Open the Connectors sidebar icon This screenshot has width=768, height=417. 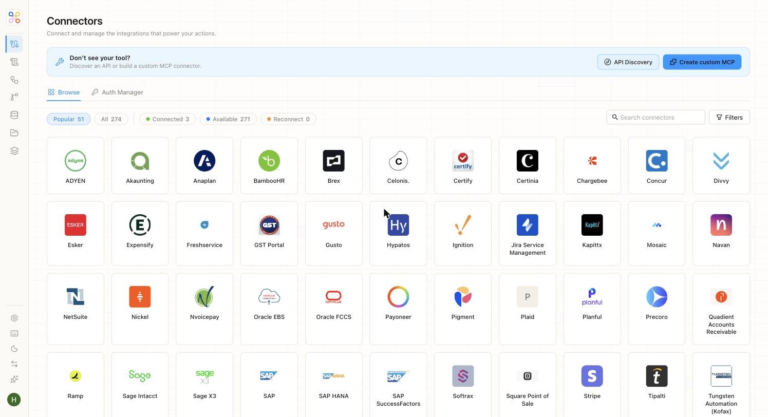tap(14, 44)
